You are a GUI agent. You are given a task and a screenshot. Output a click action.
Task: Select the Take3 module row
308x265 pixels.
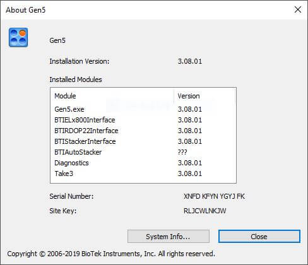point(143,174)
